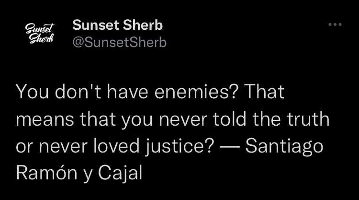Click "Ramón y Cajal" on the last line
The height and width of the screenshot is (200, 359).
(79, 174)
